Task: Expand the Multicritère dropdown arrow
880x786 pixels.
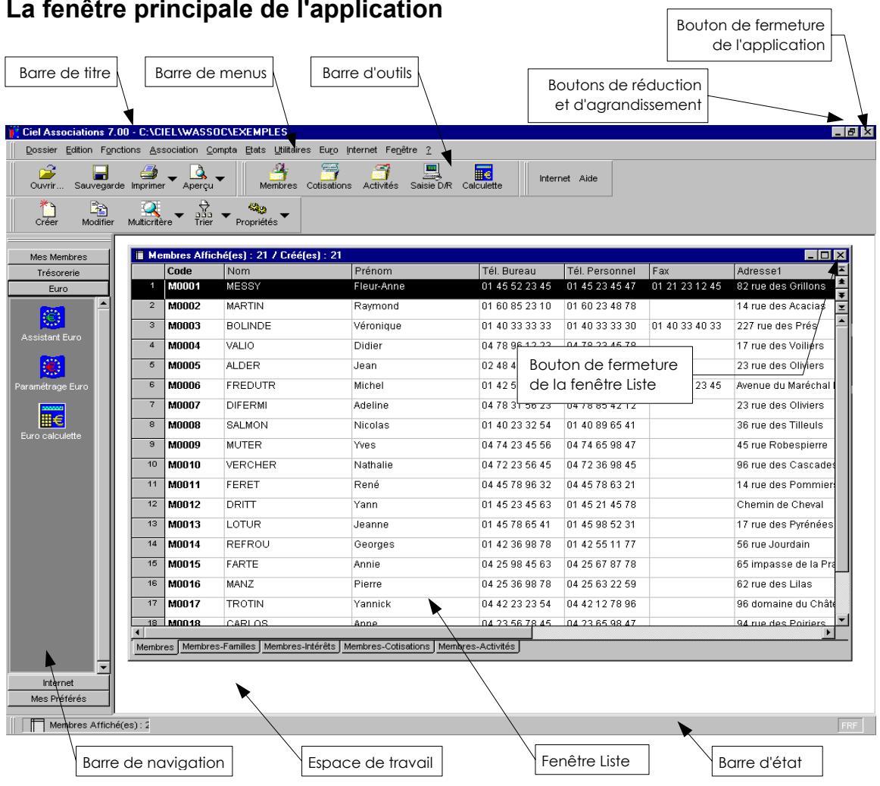Action: [179, 215]
